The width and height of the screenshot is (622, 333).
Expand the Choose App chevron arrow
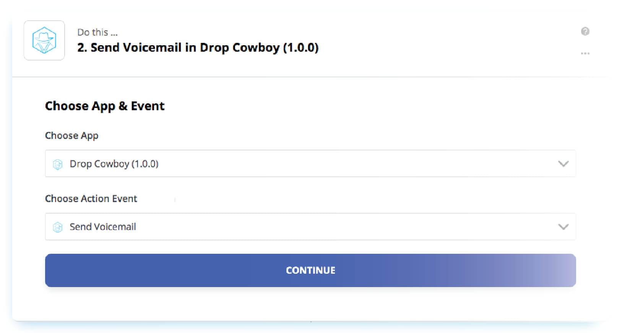(563, 164)
